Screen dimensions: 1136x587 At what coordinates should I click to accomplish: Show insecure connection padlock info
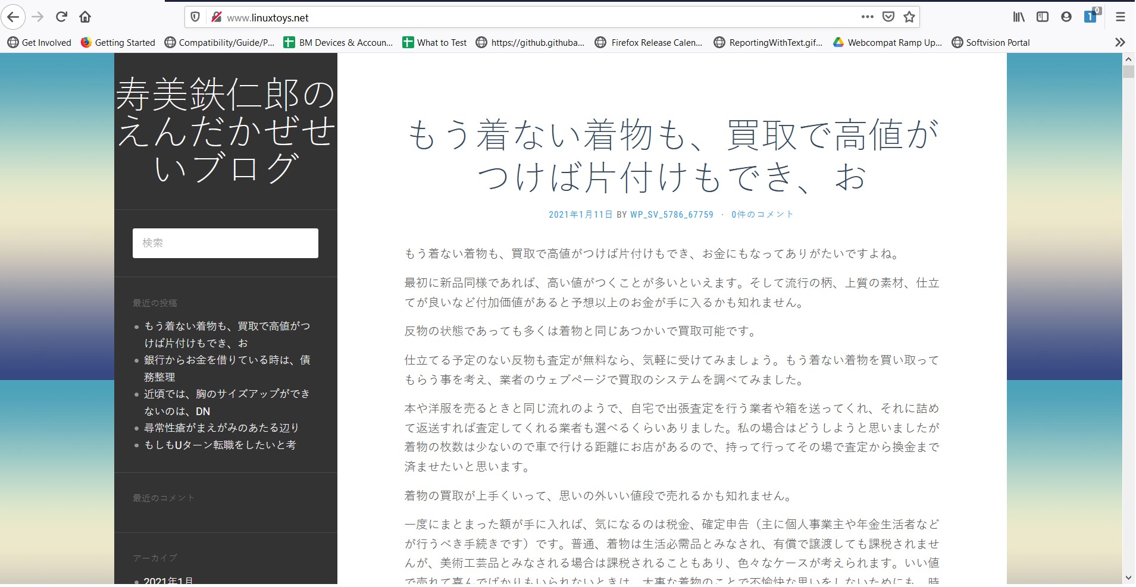tap(216, 17)
